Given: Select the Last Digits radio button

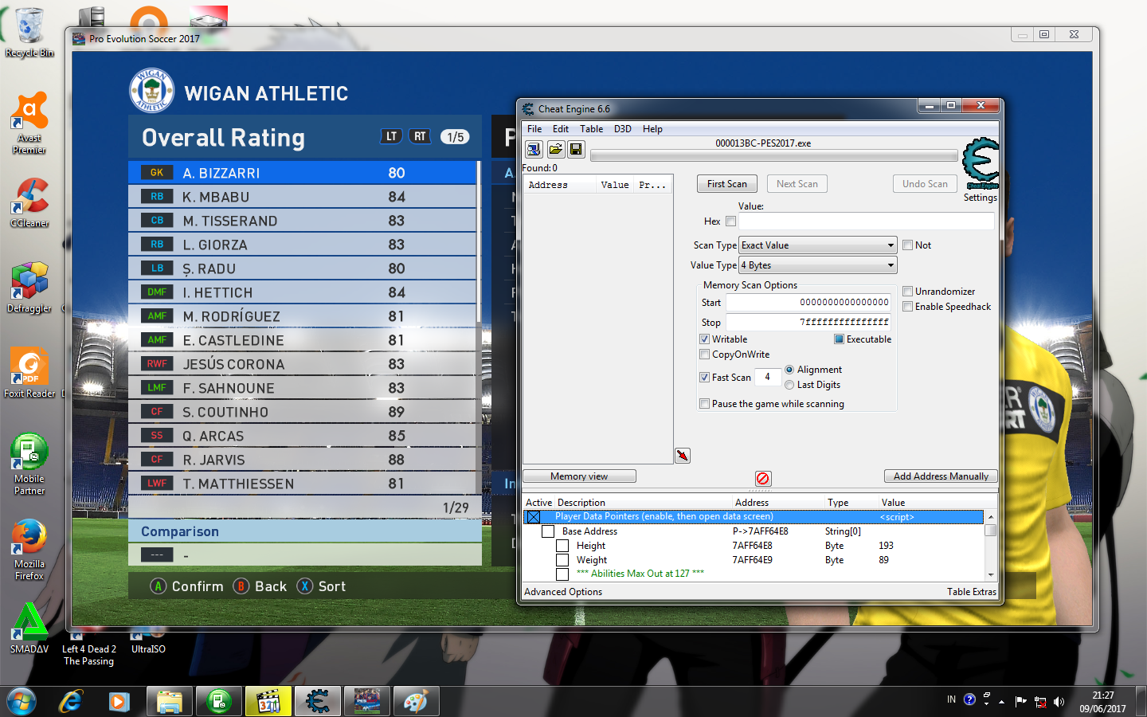Looking at the screenshot, I should (789, 385).
